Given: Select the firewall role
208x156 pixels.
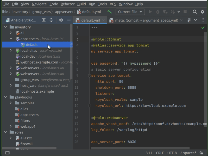Looking at the screenshot, I should (26, 144).
